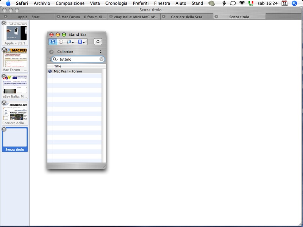The image size is (303, 227).
Task: Open the Corriere della Sera sidebar thumbnail
Action: coord(15,113)
